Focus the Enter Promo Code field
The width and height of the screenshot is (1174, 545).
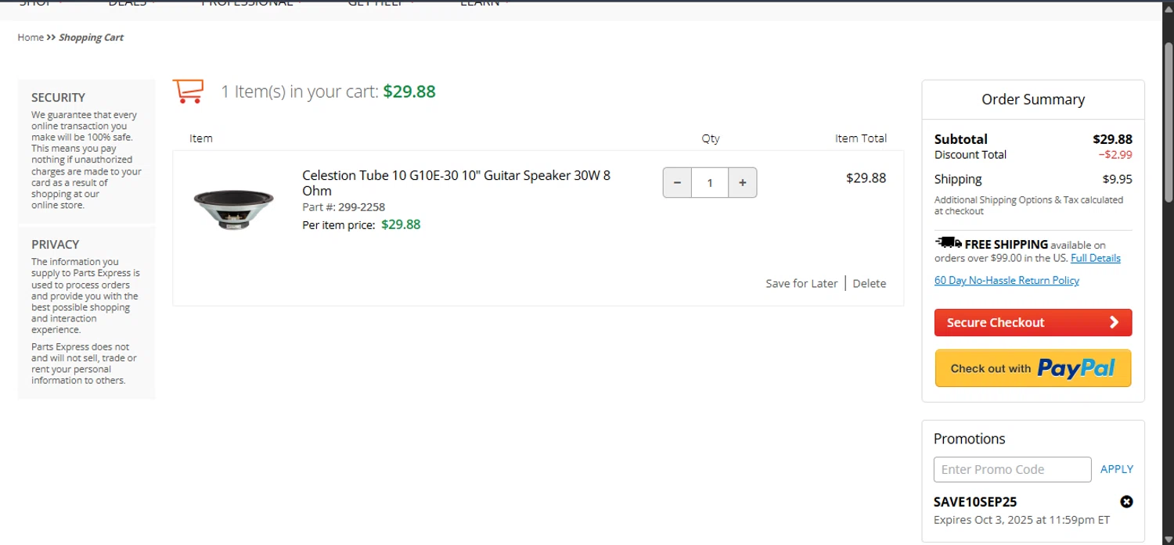coord(1012,469)
